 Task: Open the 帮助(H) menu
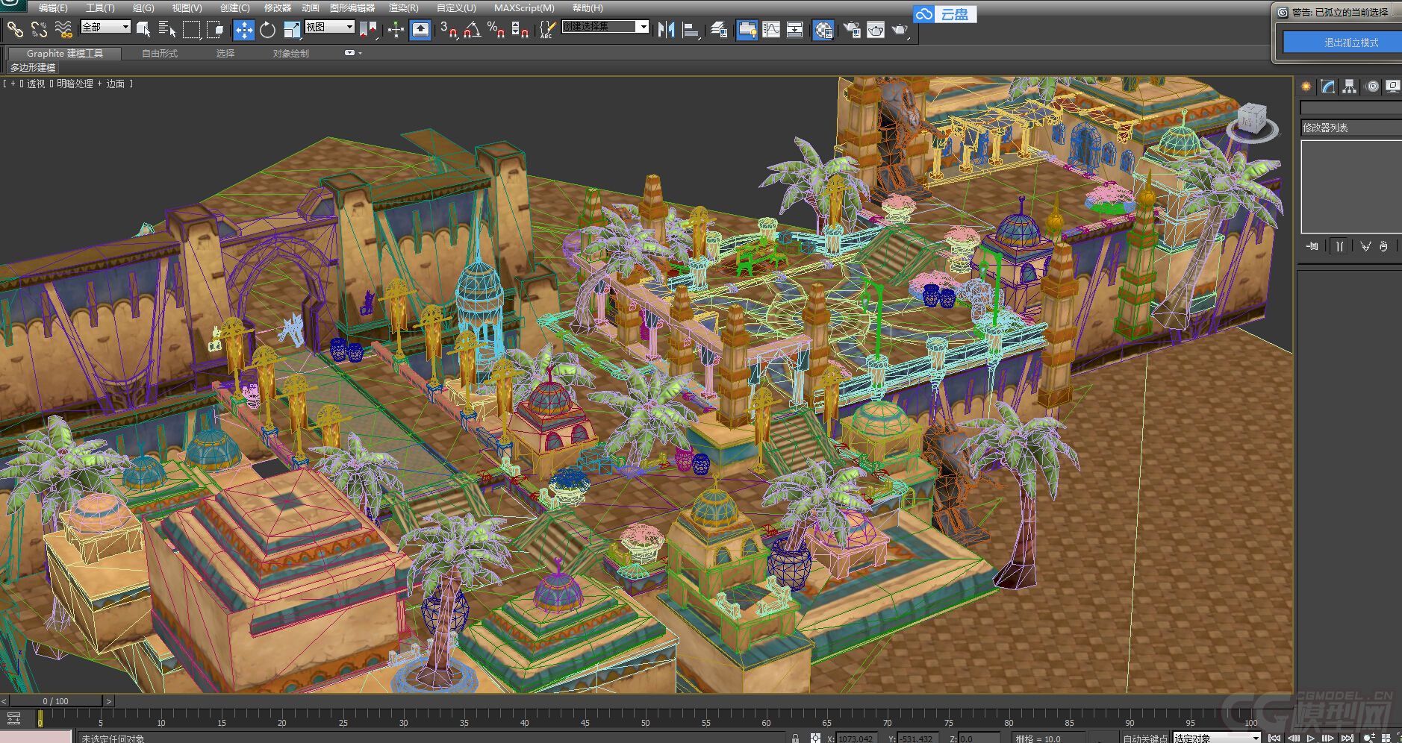pos(588,7)
